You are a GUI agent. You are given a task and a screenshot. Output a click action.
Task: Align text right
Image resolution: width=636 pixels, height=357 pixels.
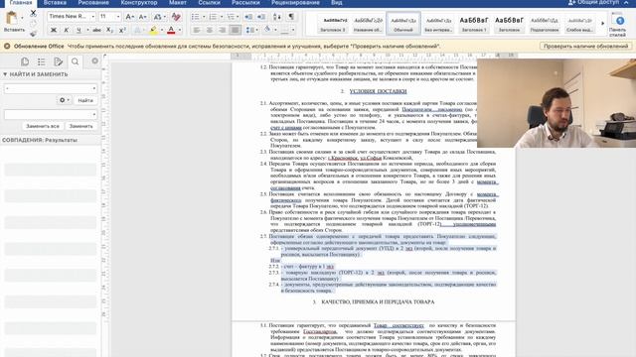pyautogui.click(x=222, y=30)
